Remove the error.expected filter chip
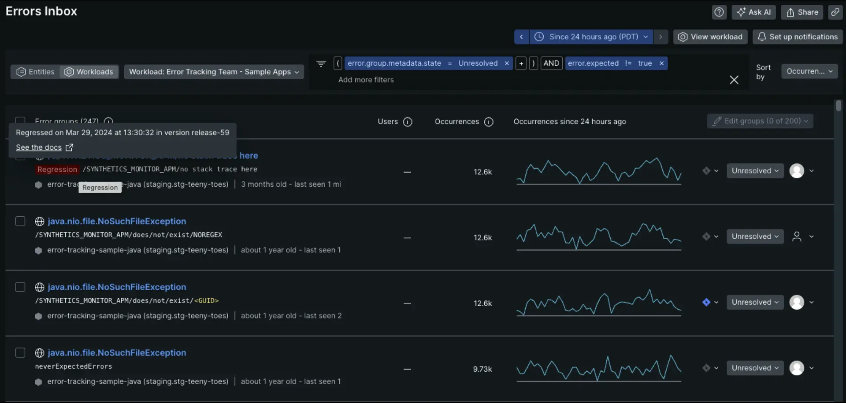 [x=661, y=63]
